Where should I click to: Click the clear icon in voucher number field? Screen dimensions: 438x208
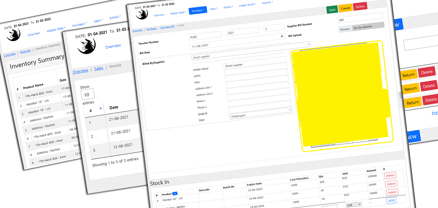pyautogui.click(x=282, y=36)
